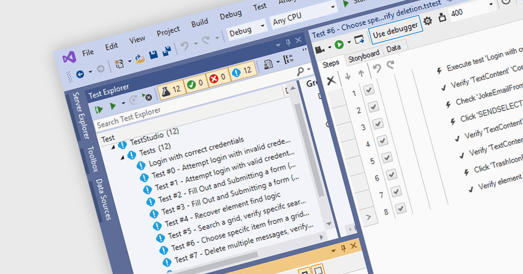
Task: Open test settings with the gear icon
Action: coord(428,21)
